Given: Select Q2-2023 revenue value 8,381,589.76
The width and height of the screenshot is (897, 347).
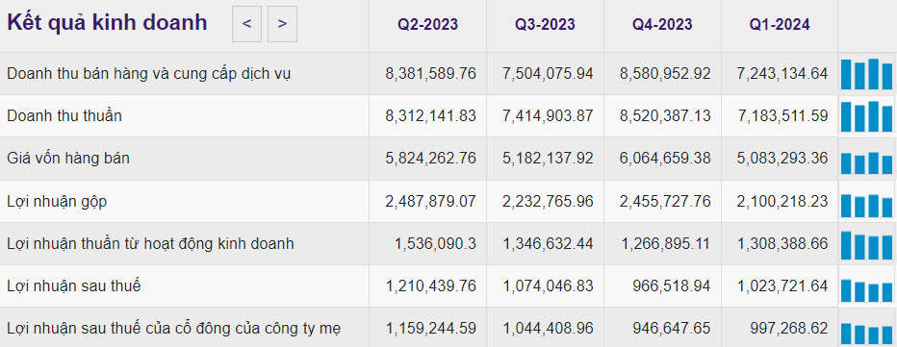Looking at the screenshot, I should tap(431, 74).
